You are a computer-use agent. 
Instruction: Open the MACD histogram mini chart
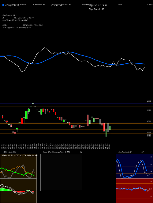[18, 191]
